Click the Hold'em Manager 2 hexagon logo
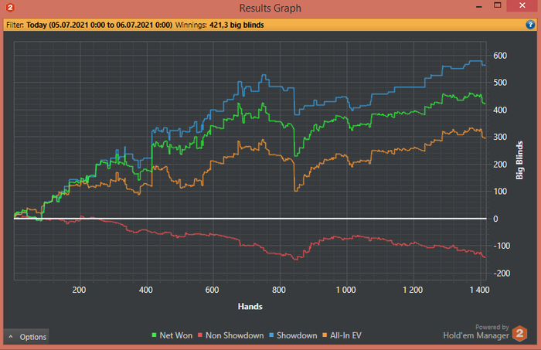This screenshot has height=350, width=541. [519, 334]
